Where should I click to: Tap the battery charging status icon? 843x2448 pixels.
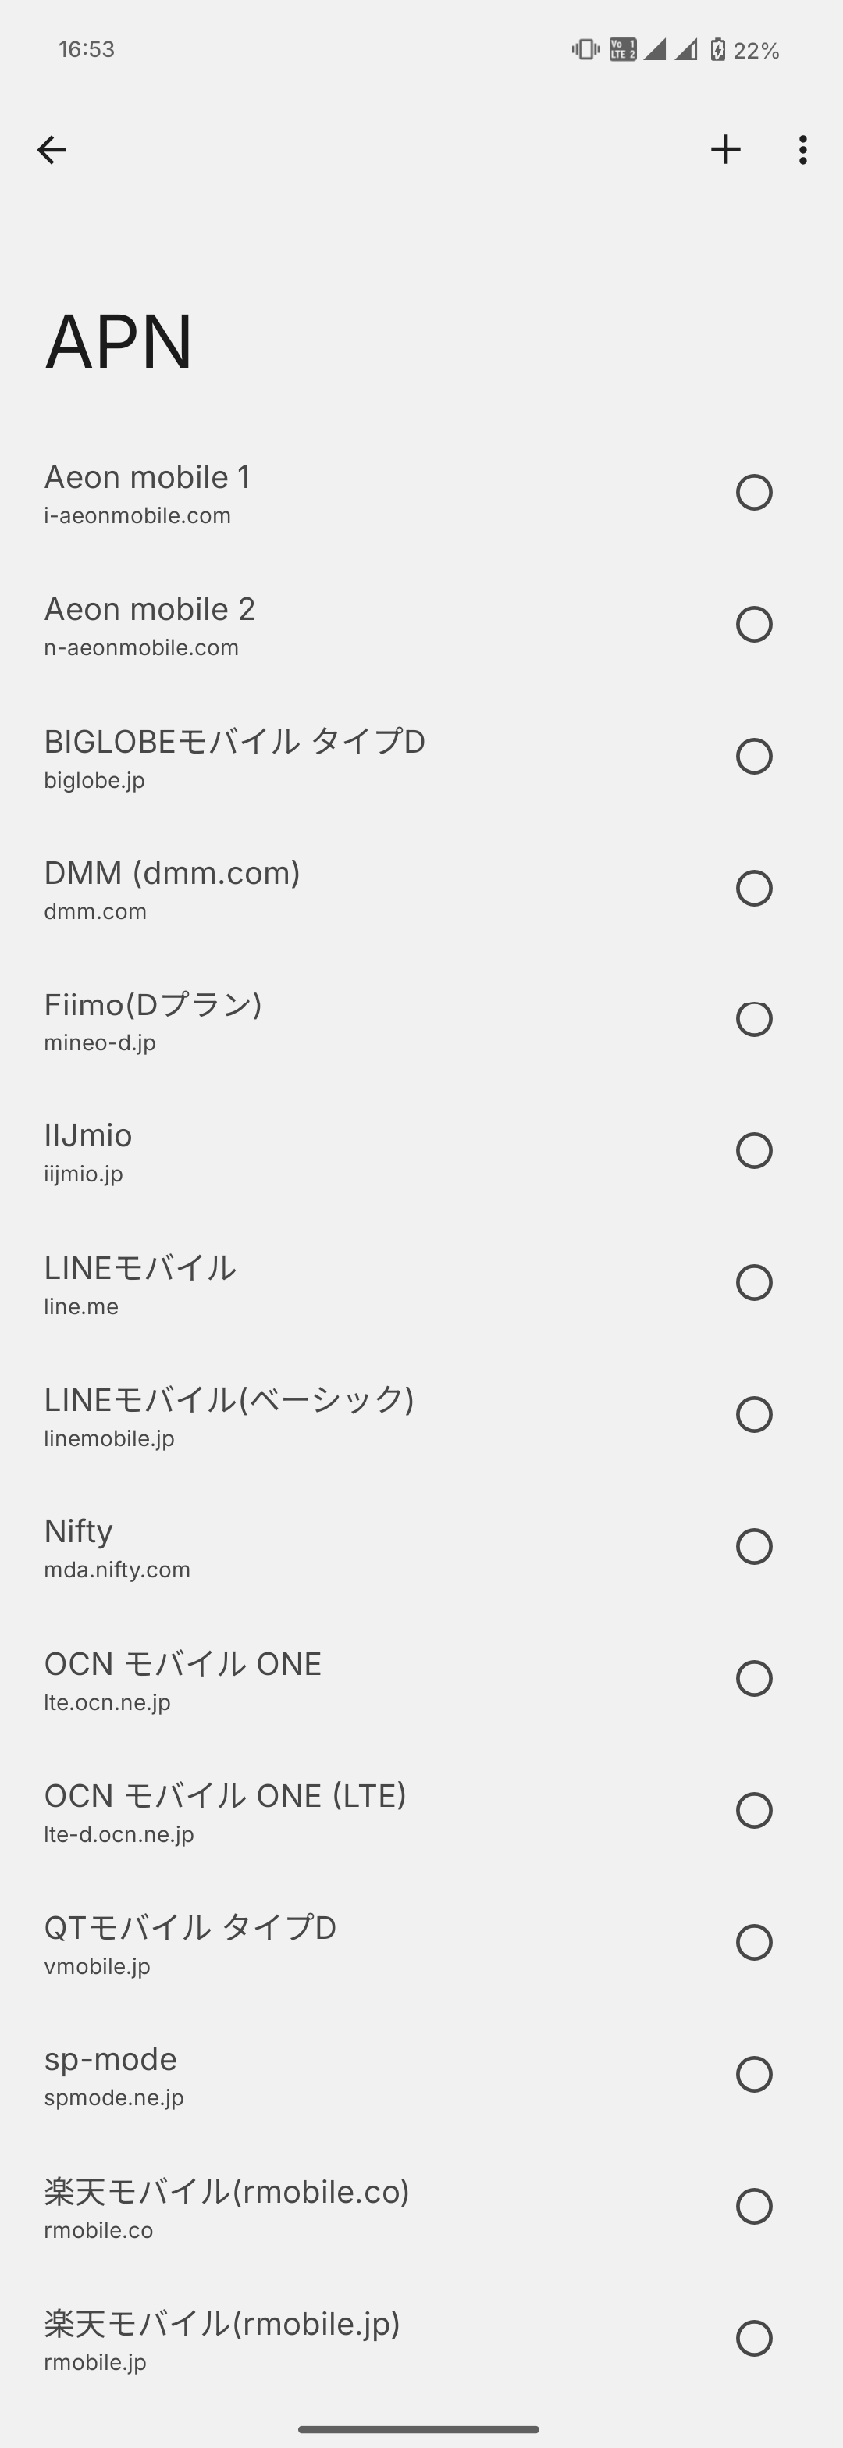point(718,49)
